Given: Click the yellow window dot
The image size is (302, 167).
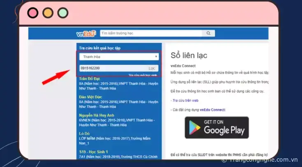Looking at the screenshot, I should tap(48, 13).
